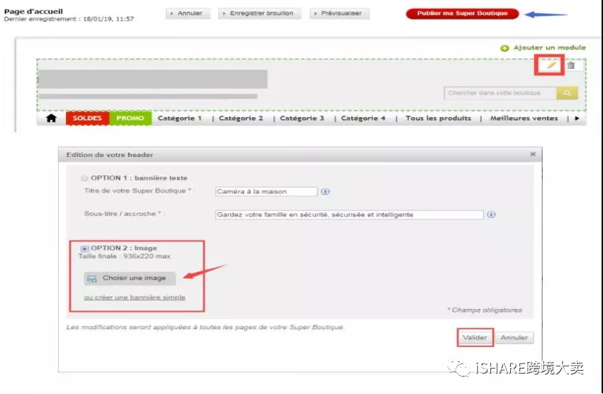Open Catégorie 3 menu item
Viewport: 603px width, 394px height.
302,118
